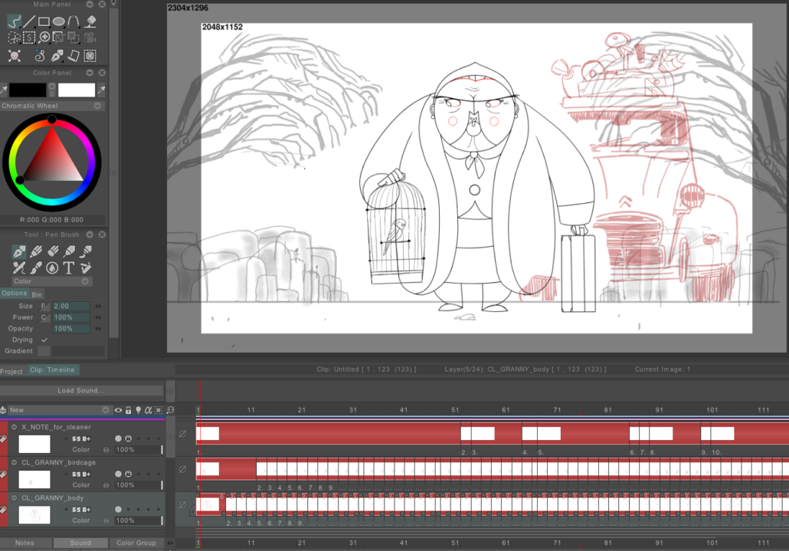The image size is (789, 551).
Task: Click the Sound button
Action: [x=80, y=543]
